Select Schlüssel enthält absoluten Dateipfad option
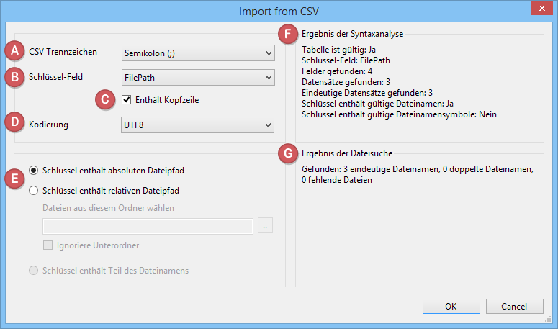The image size is (558, 329). (34, 170)
